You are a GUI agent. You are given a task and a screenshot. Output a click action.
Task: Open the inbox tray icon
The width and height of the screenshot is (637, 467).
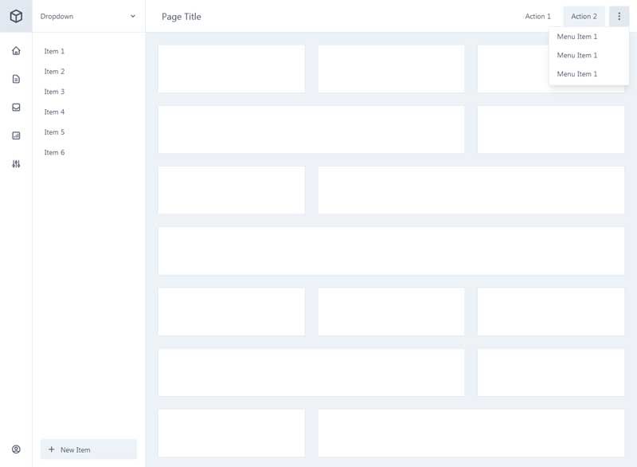[x=16, y=108]
